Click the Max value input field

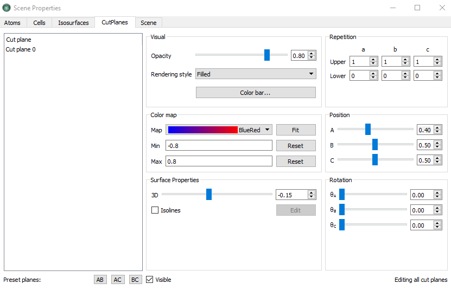[x=219, y=161]
